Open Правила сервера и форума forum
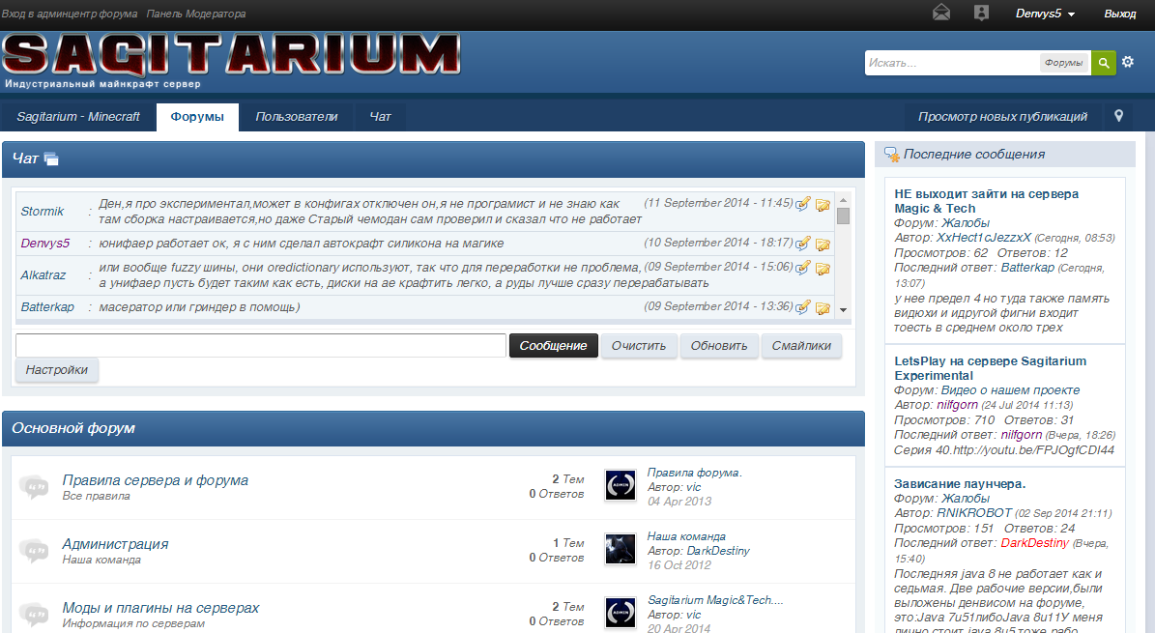Viewport: 1155px width, 633px height. pyautogui.click(x=156, y=480)
